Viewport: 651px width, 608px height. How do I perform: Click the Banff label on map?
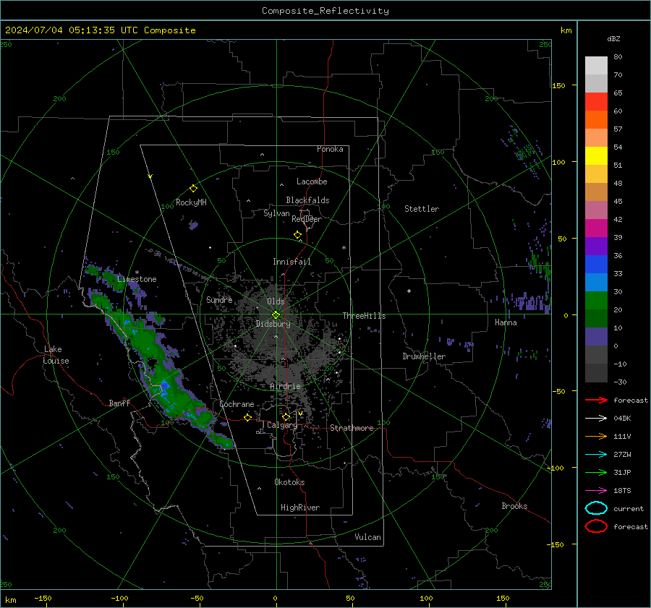pos(119,403)
